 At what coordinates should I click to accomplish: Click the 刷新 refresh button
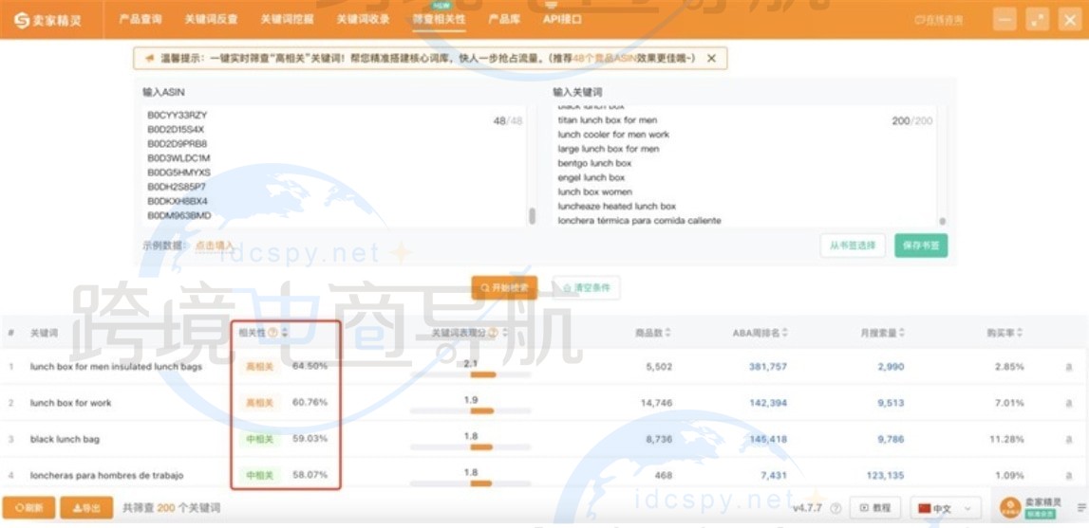[29, 508]
